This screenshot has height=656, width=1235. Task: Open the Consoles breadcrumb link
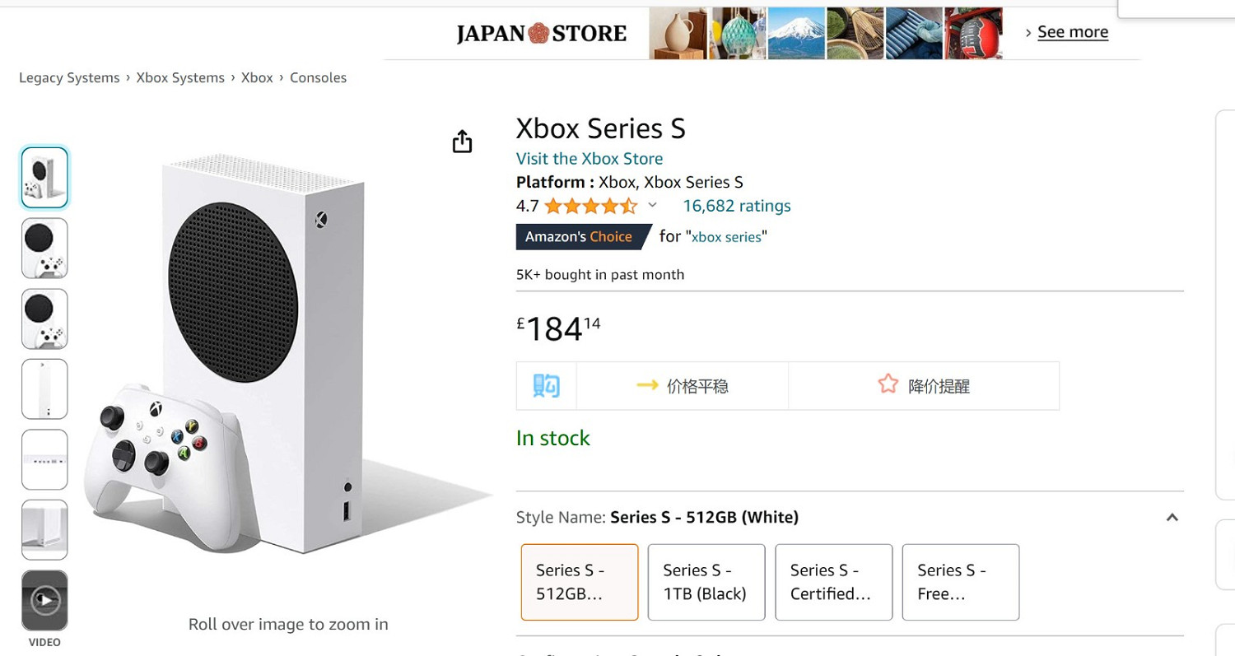318,77
